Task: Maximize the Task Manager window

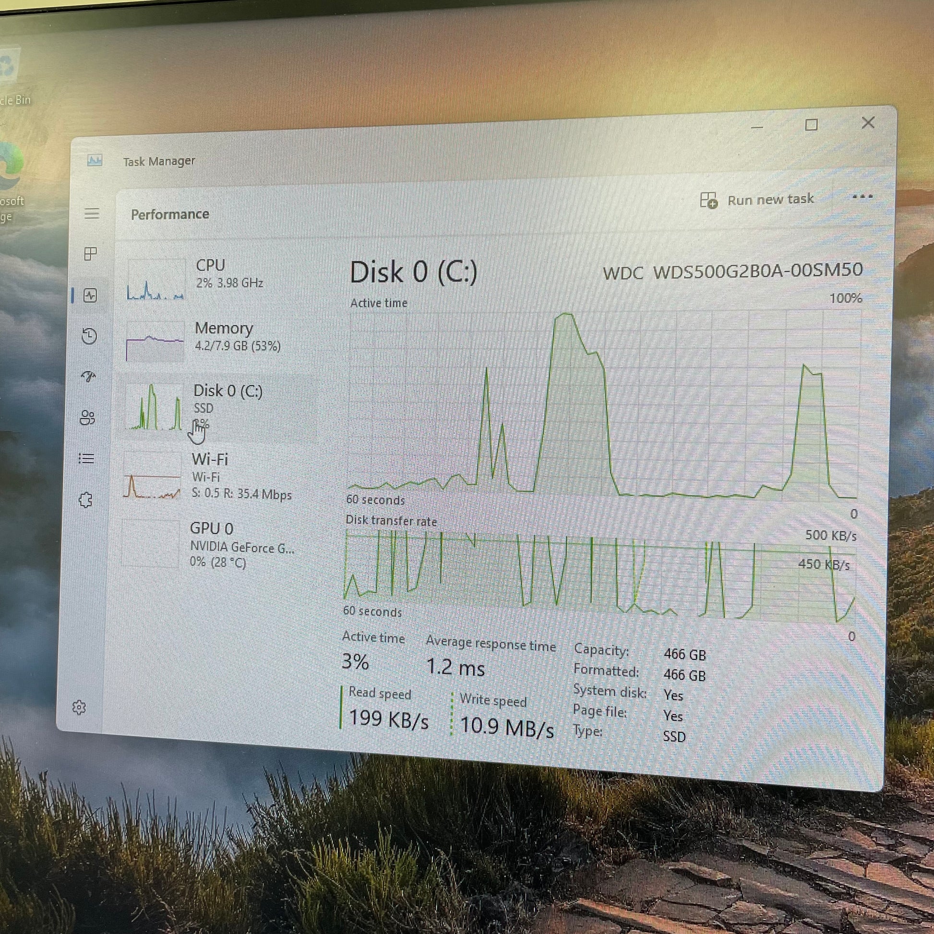Action: click(x=811, y=125)
